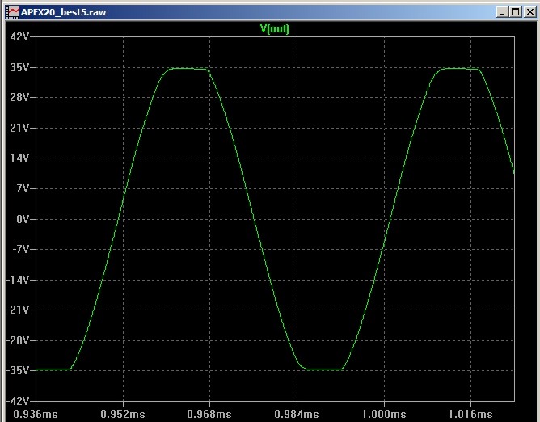Click the APEX20_best5.raw title text
The height and width of the screenshot is (422, 540).
coord(63,12)
